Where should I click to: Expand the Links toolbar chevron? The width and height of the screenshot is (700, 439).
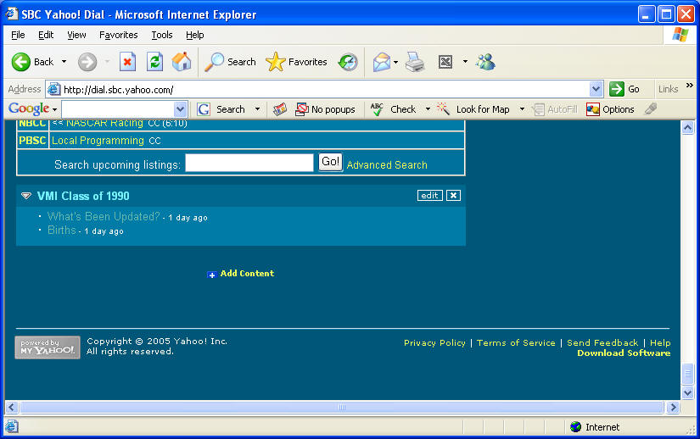coord(690,85)
